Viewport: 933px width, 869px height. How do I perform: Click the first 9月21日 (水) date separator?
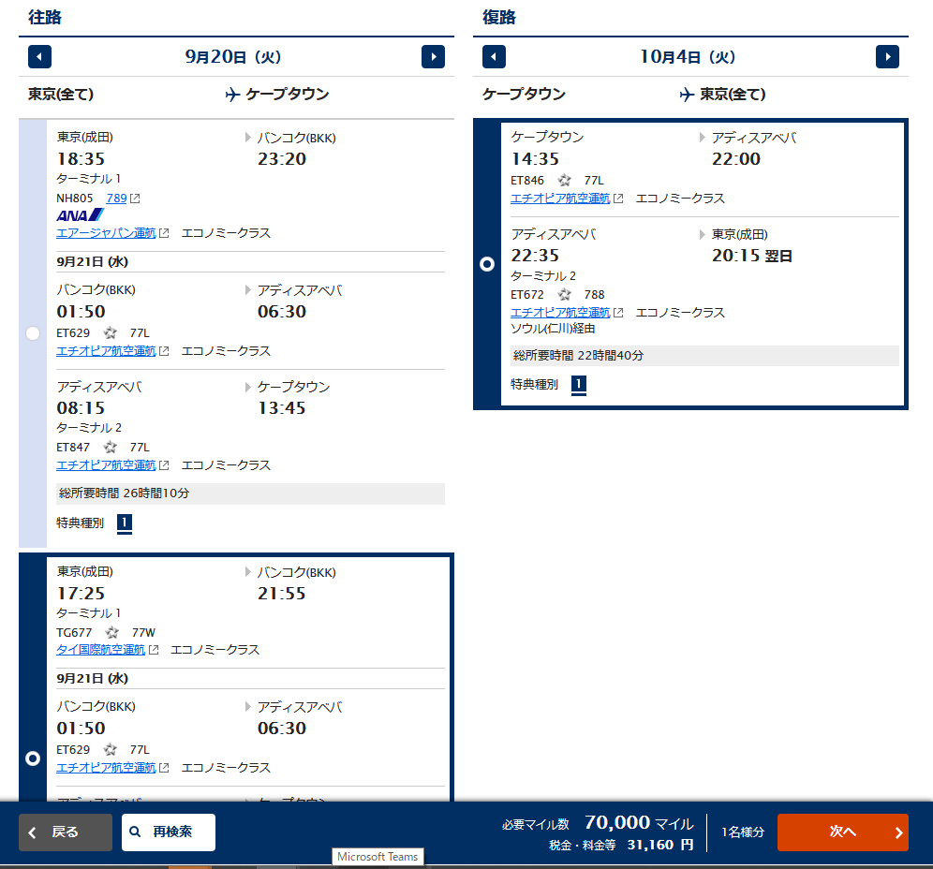(92, 261)
